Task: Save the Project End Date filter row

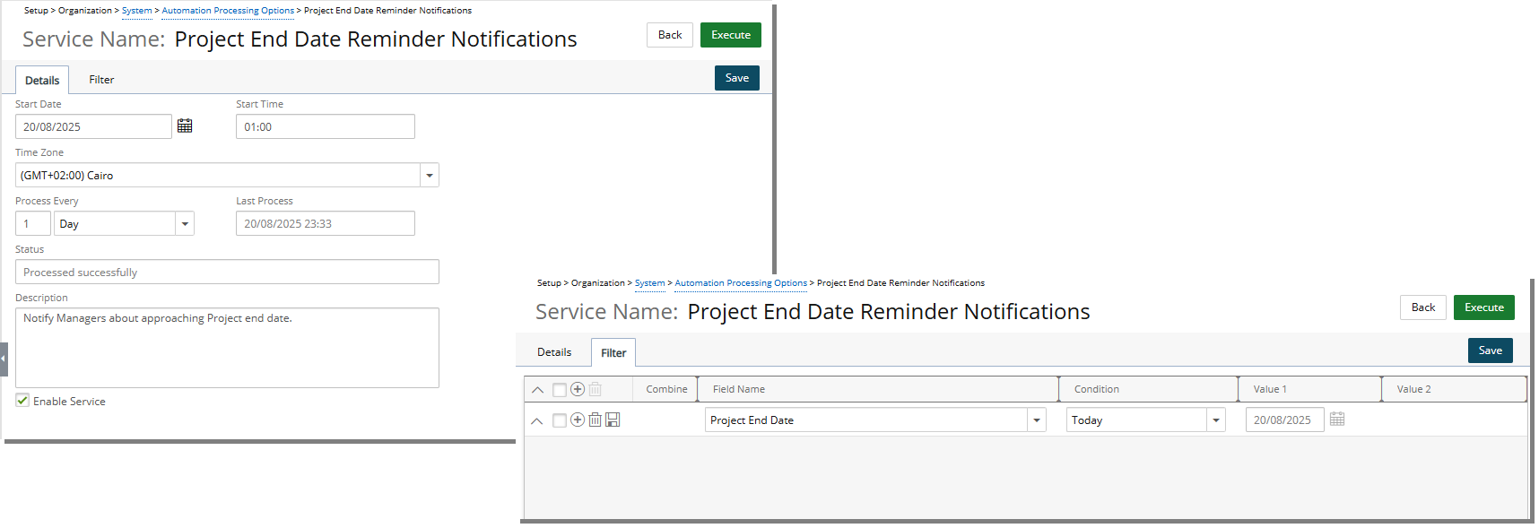Action: [613, 420]
